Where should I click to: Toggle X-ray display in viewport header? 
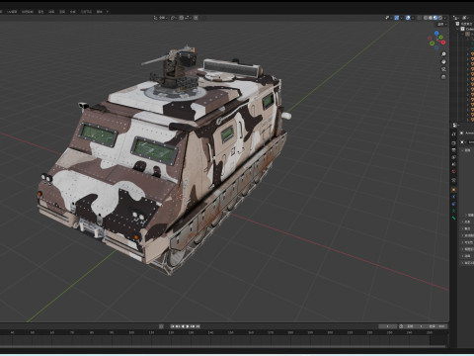tap(420, 18)
